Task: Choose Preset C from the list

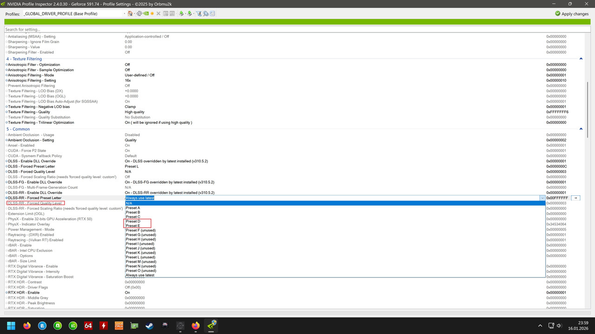Action: (335, 217)
